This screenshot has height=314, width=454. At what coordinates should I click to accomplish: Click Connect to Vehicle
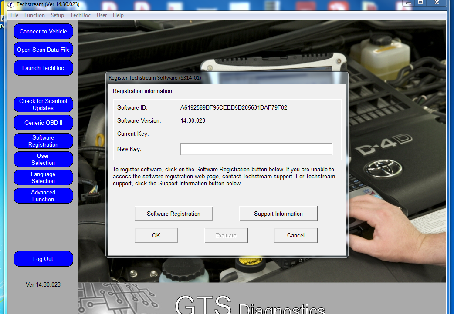(x=43, y=31)
